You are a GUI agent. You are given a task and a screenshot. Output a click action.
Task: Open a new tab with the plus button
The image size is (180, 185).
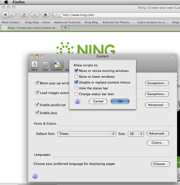point(65,28)
